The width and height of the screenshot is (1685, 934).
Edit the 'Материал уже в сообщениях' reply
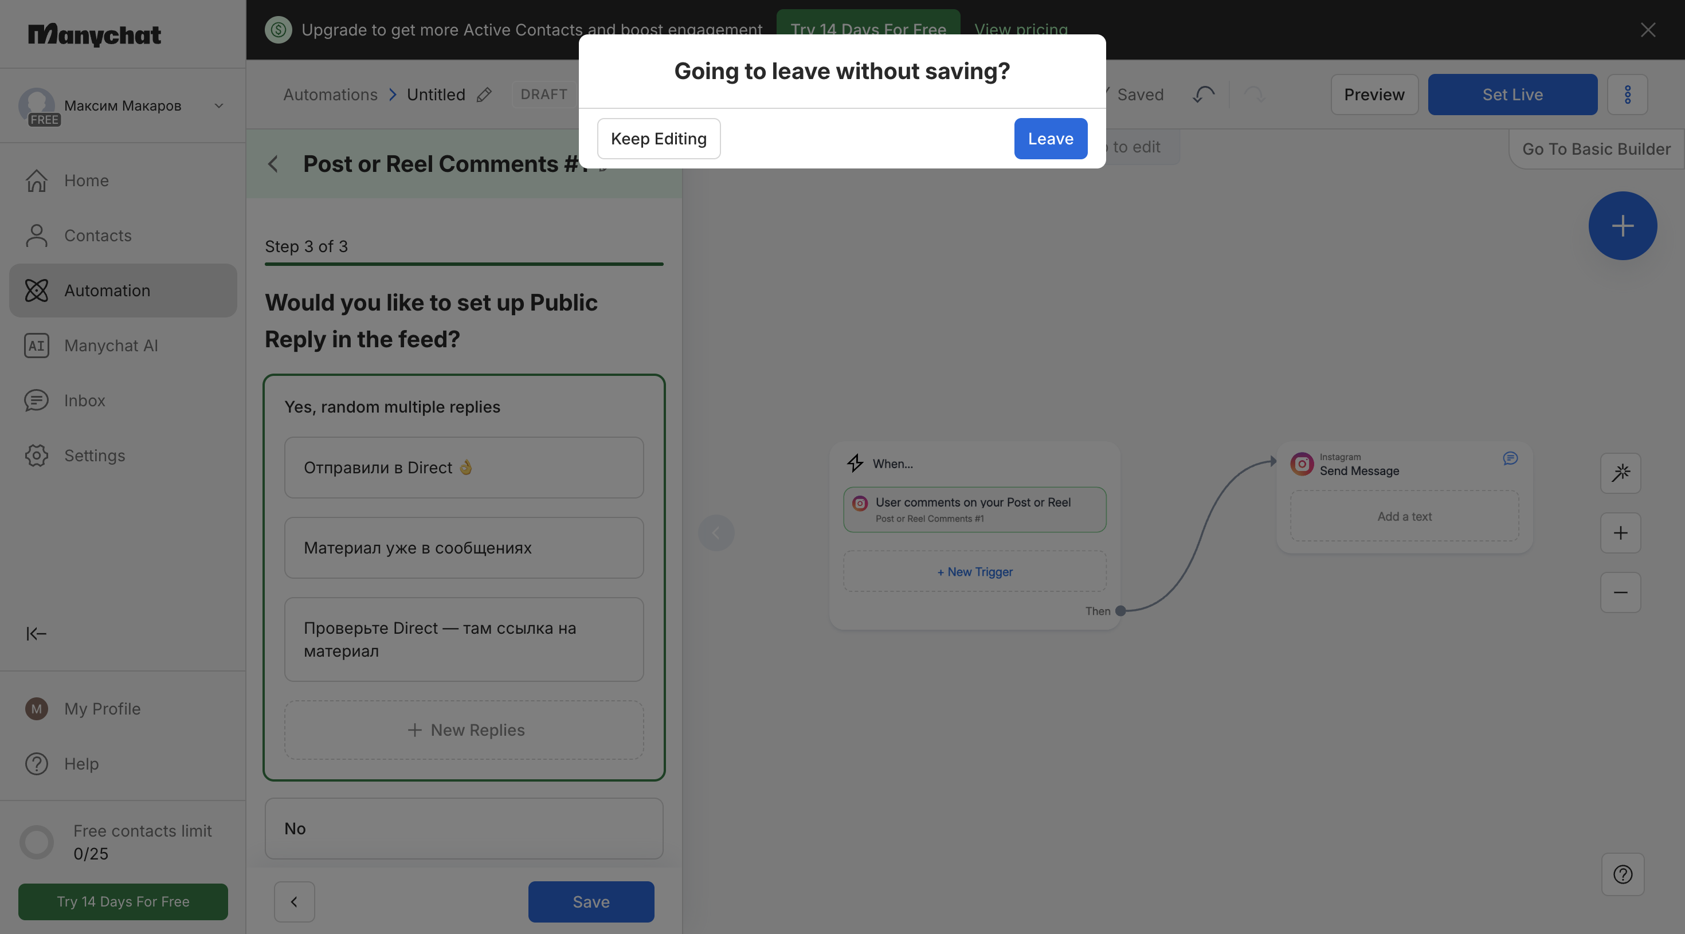pos(464,548)
